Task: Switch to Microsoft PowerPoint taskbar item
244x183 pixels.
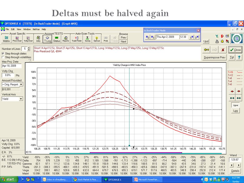Action: tap(148, 179)
